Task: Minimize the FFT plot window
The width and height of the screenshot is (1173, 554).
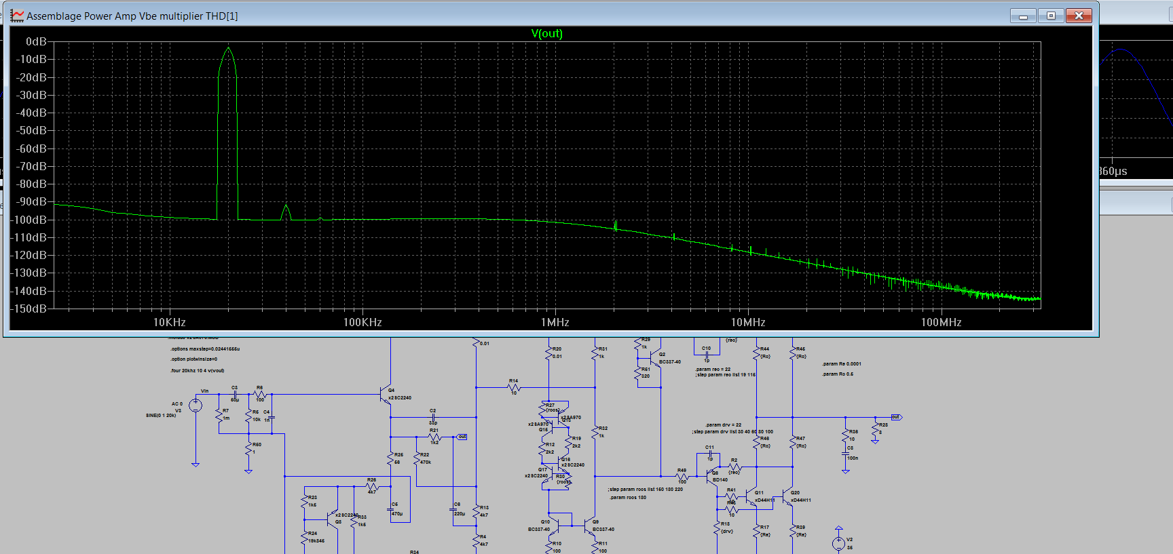Action: tap(1023, 16)
